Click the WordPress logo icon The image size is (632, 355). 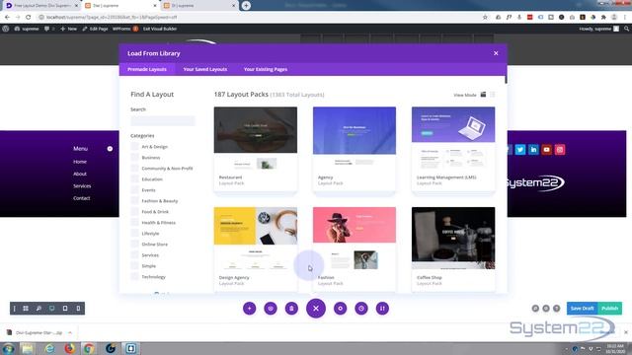[x=6, y=29]
